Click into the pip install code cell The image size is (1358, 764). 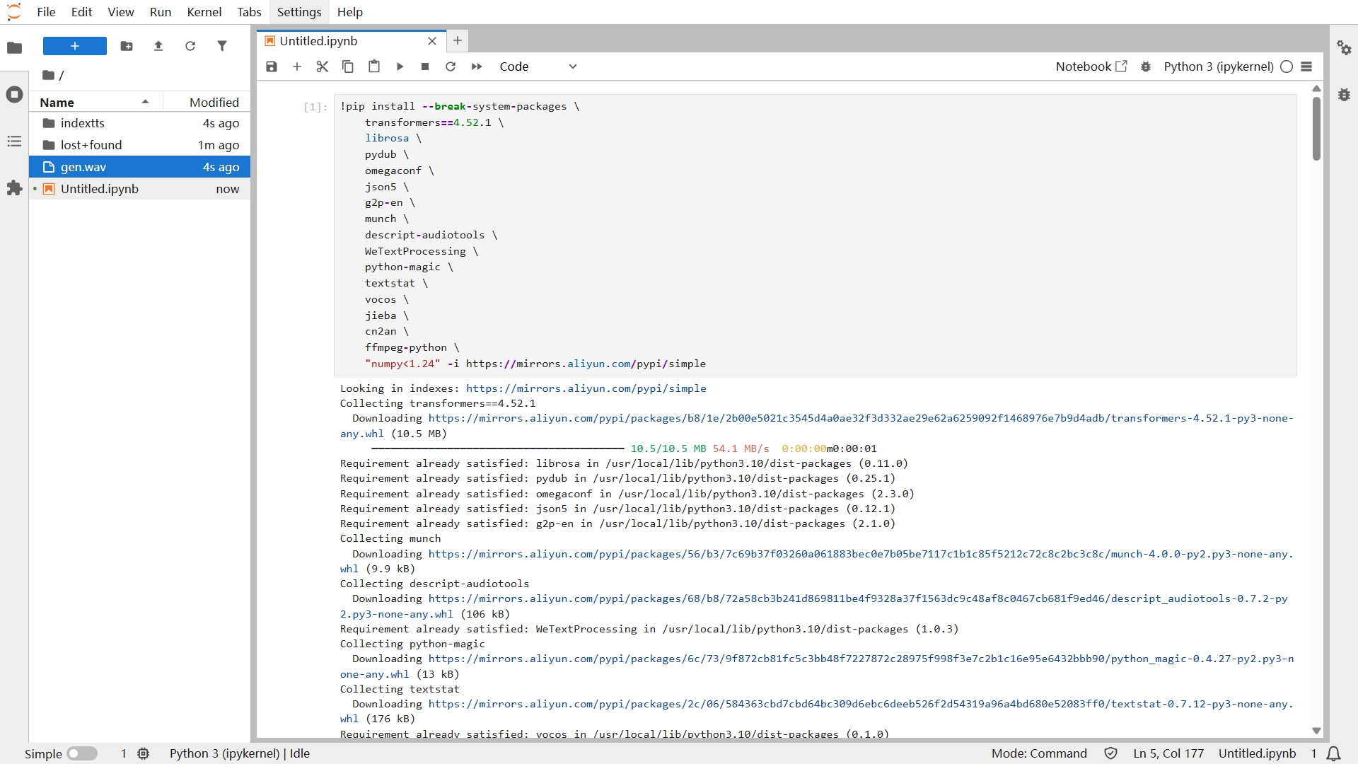(x=815, y=235)
